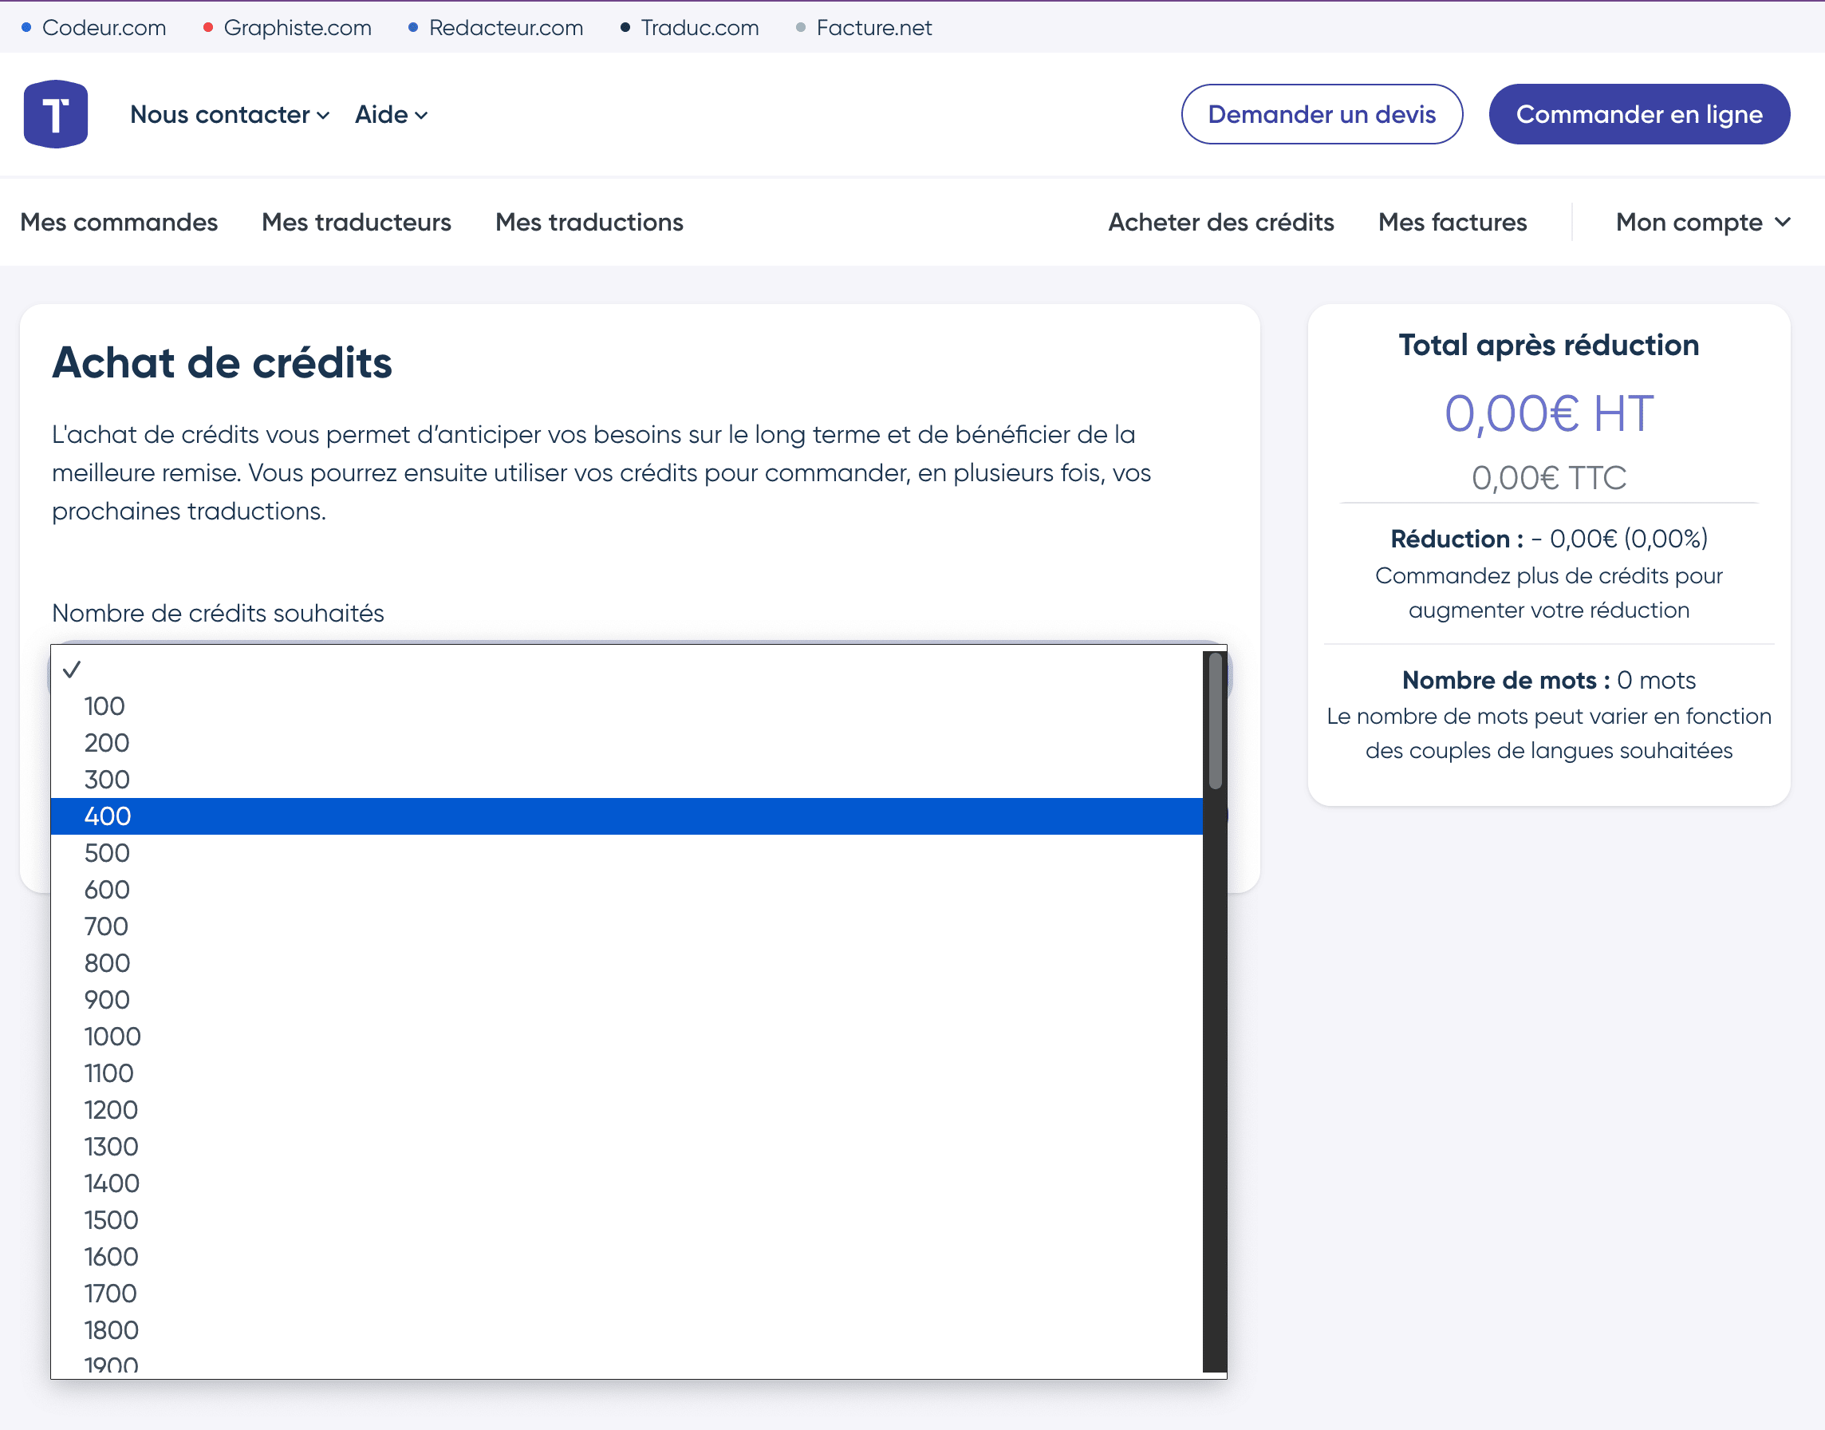Viewport: 1825px width, 1430px height.
Task: Select 100 credits option
Action: (x=627, y=705)
